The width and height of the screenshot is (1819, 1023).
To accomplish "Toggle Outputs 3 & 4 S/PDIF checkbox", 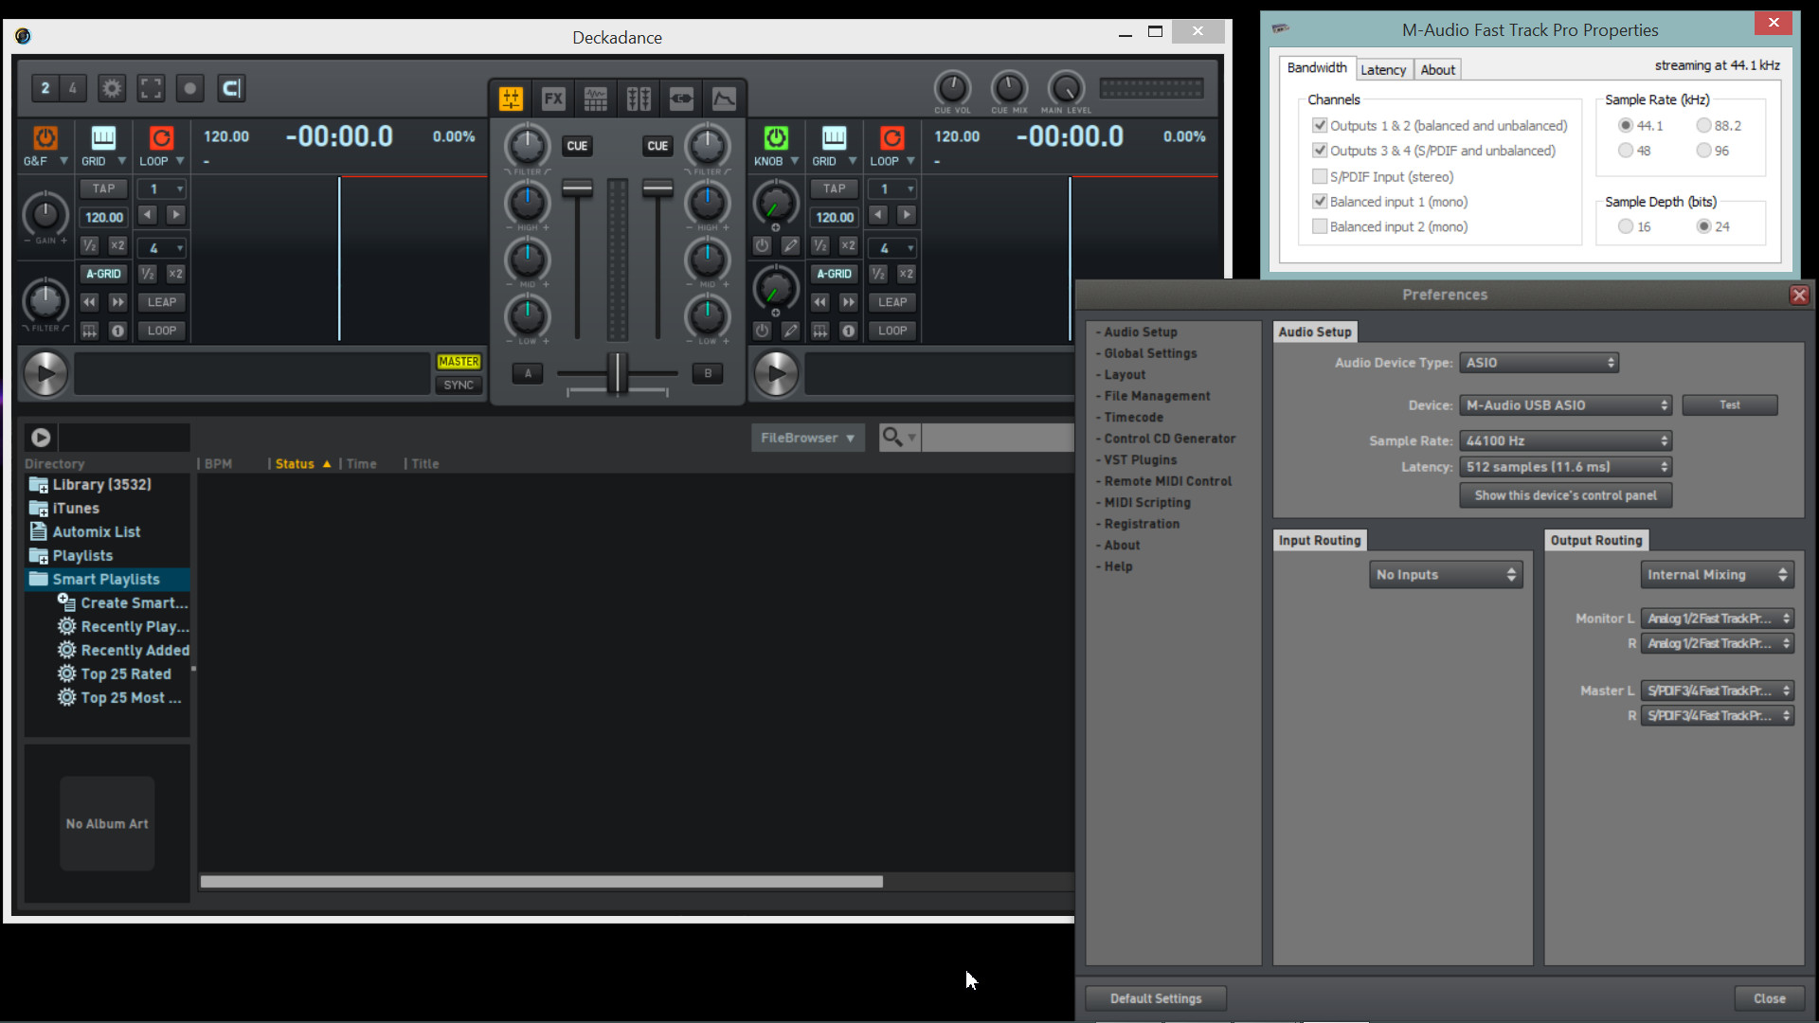I will tap(1319, 150).
